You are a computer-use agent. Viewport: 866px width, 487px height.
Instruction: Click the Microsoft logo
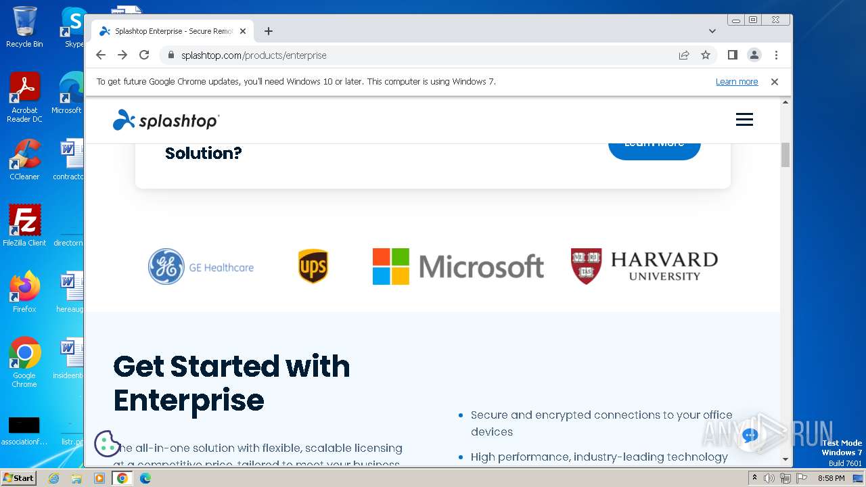pyautogui.click(x=458, y=266)
